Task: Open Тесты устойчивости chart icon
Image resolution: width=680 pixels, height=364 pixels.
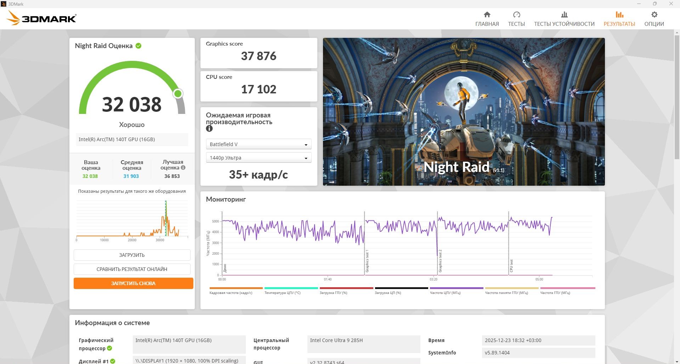Action: (x=564, y=15)
